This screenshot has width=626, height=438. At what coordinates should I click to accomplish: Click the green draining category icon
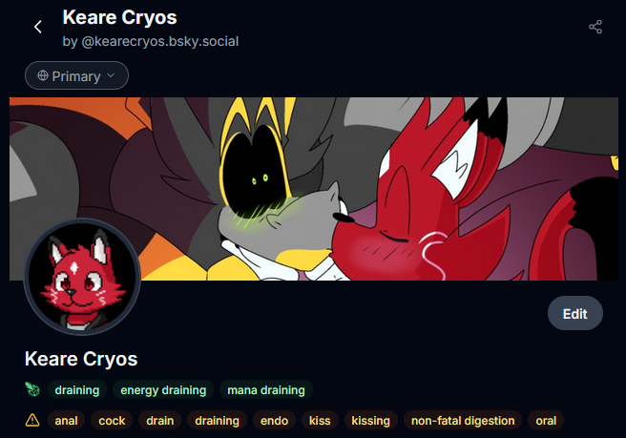click(32, 389)
